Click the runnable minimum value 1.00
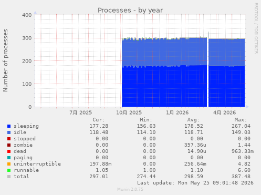 [x=149, y=170]
